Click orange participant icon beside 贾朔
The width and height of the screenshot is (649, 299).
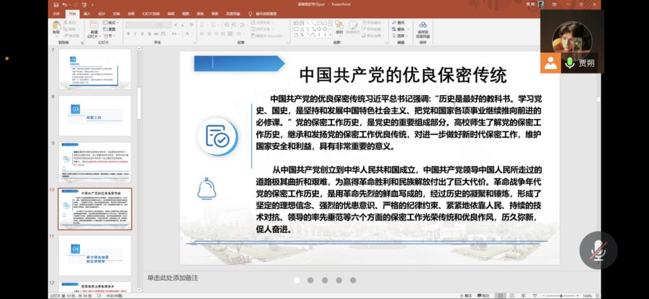(x=551, y=63)
